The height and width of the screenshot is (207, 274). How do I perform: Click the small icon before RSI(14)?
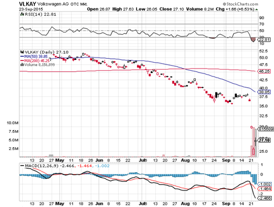22,14
